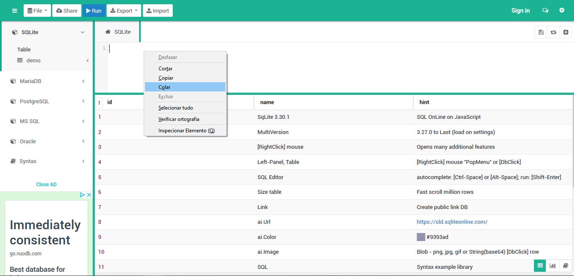Collapse the SQLite section chevron
The image size is (574, 276).
pyautogui.click(x=83, y=32)
